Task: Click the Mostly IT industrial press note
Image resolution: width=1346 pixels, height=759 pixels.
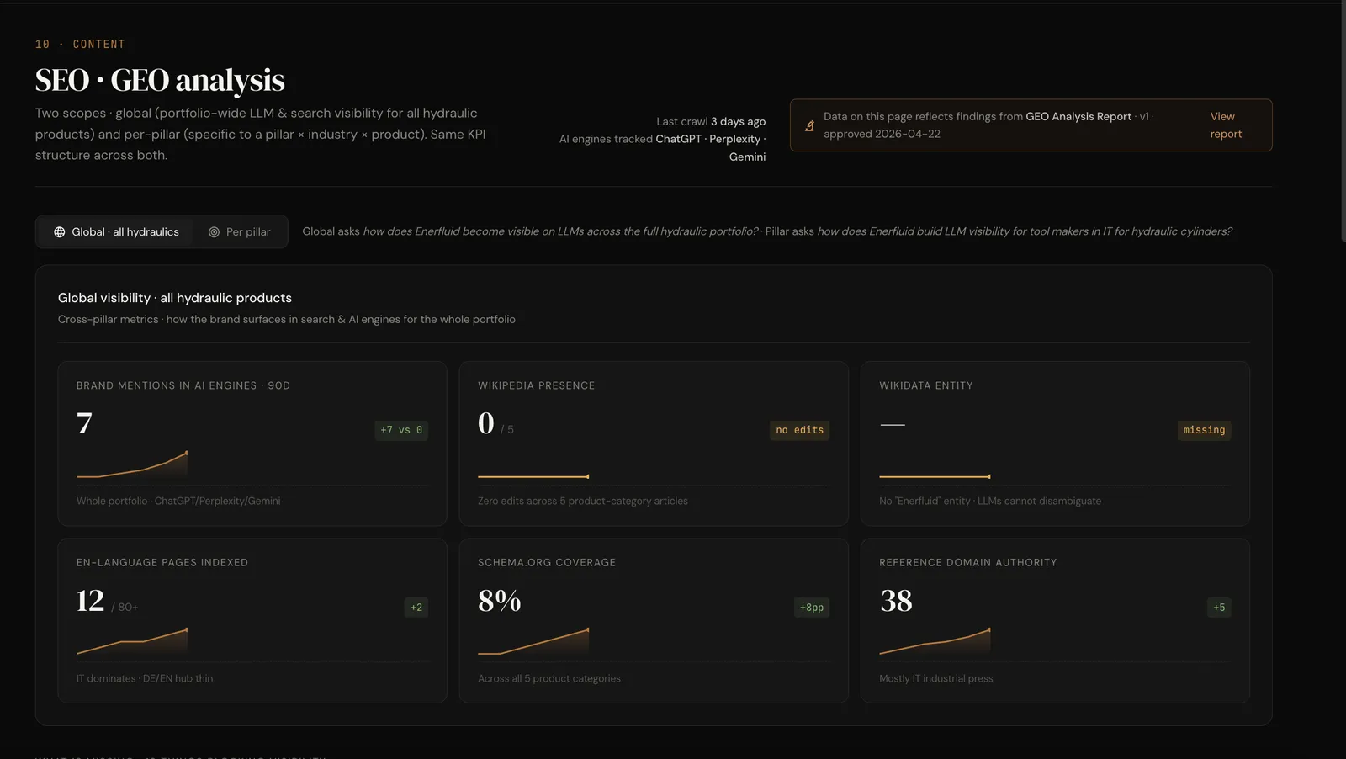Action: 936,679
